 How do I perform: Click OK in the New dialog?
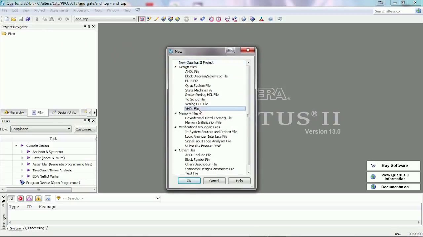pyautogui.click(x=189, y=181)
